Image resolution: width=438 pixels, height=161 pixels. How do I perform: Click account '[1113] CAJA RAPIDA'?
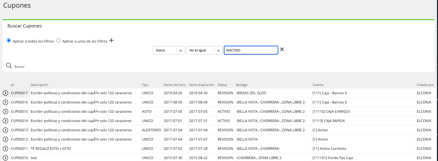[329, 121]
